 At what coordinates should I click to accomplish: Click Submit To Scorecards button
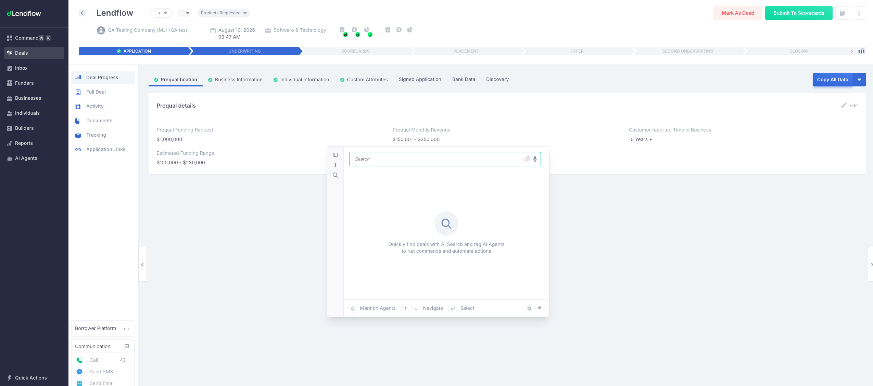click(799, 13)
